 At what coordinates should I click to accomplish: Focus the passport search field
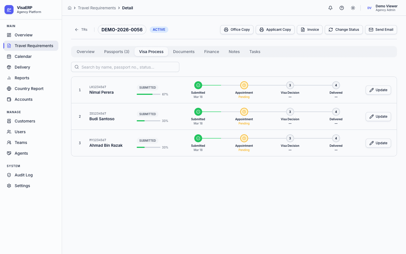tap(125, 67)
